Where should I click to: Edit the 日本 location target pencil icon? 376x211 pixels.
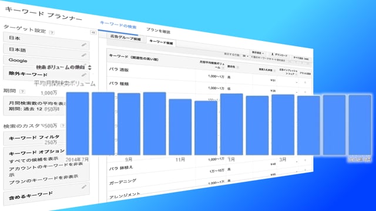pos(83,45)
